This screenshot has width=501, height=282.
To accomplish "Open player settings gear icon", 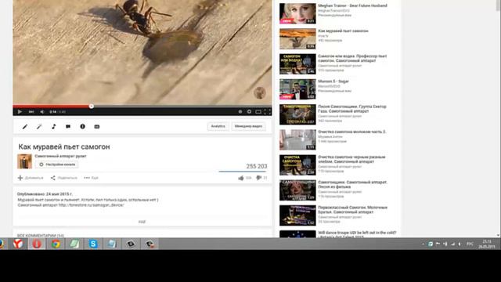I will tap(249, 111).
